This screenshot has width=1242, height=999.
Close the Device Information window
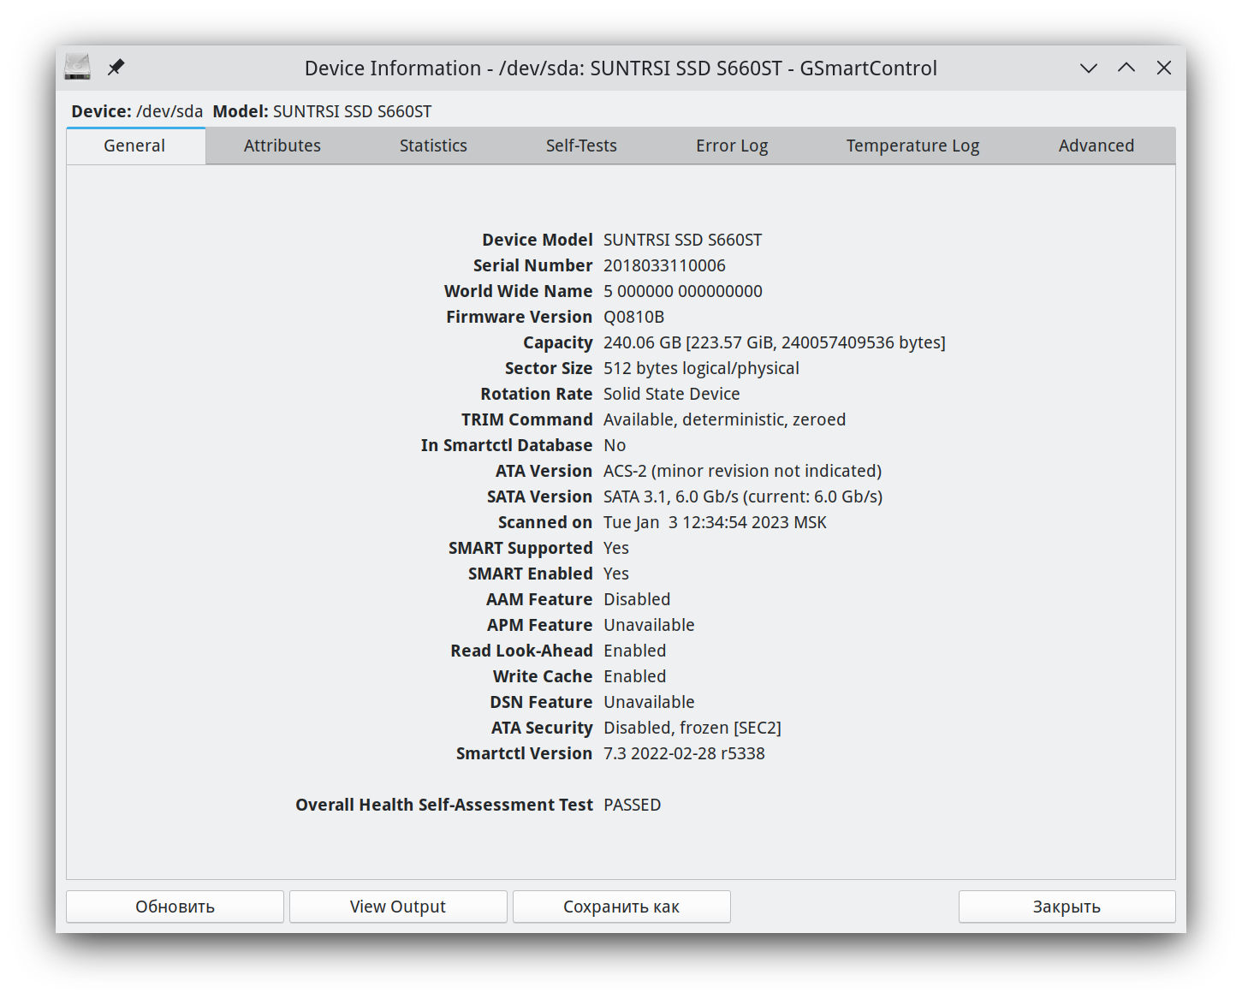point(1163,68)
